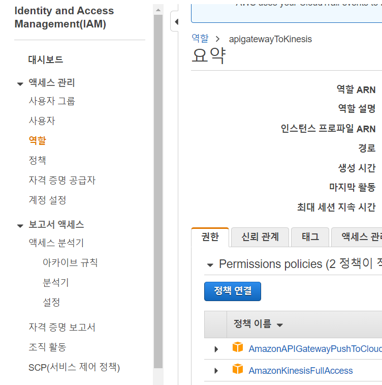
Task: Click the 마지막 활동 label
Action: point(353,187)
